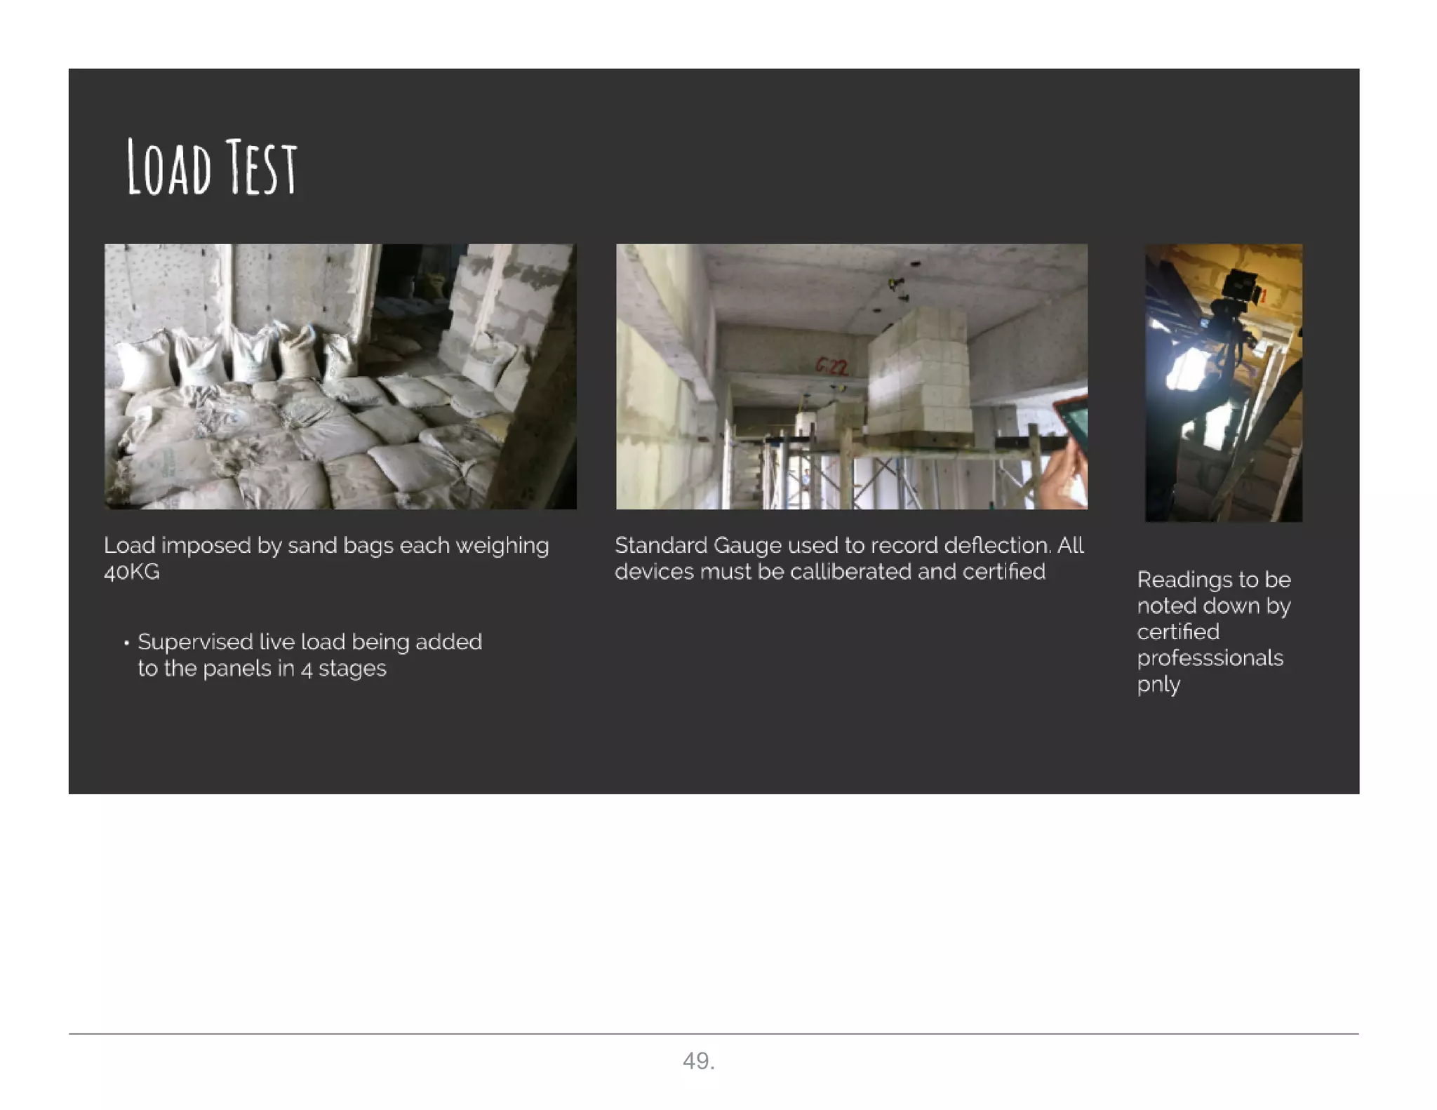Screen dimensions: 1437x1110
Task: Click the red G22 marking in photo
Action: click(x=832, y=366)
